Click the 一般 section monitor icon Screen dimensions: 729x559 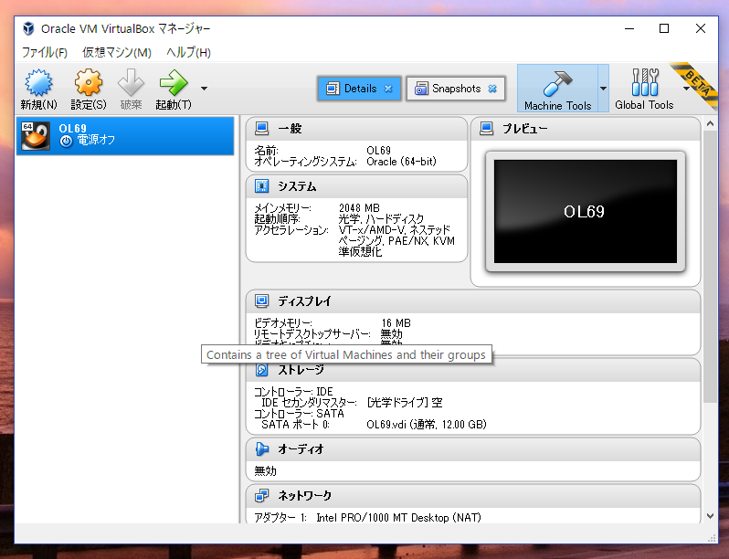coord(262,128)
